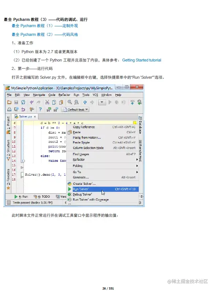Open the Default task dropdown
This screenshot has width=215, height=291.
point(75,110)
